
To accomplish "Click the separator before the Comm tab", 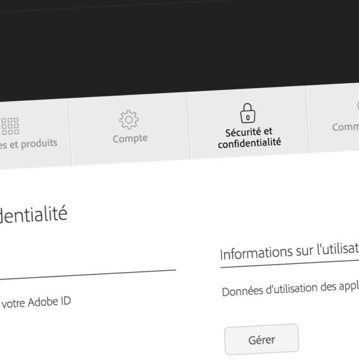I will click(308, 119).
